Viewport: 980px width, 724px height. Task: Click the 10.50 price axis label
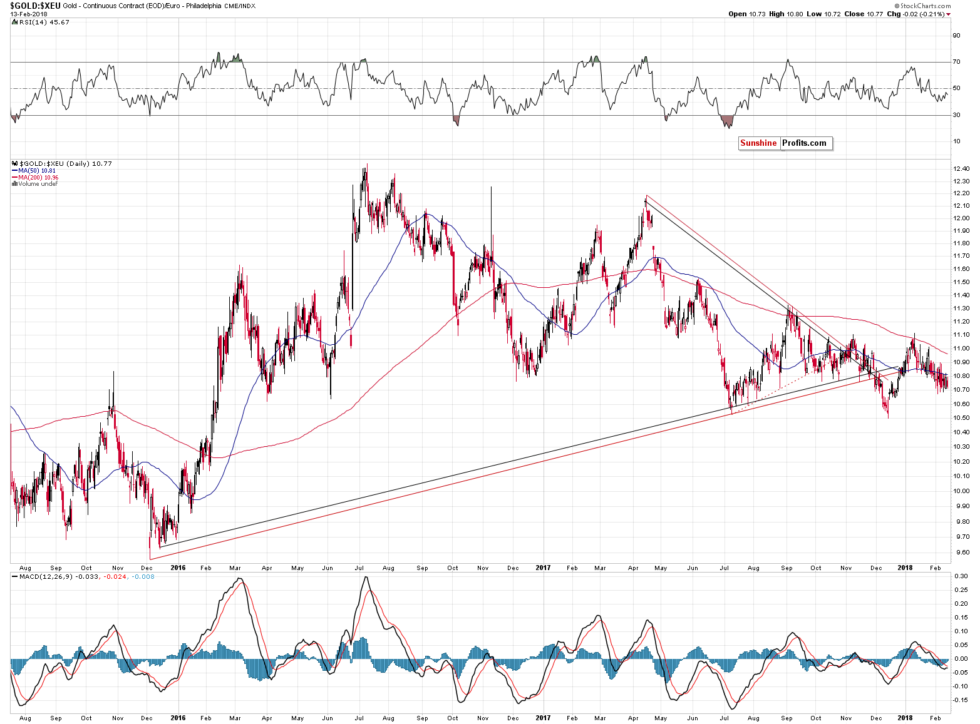tap(962, 418)
